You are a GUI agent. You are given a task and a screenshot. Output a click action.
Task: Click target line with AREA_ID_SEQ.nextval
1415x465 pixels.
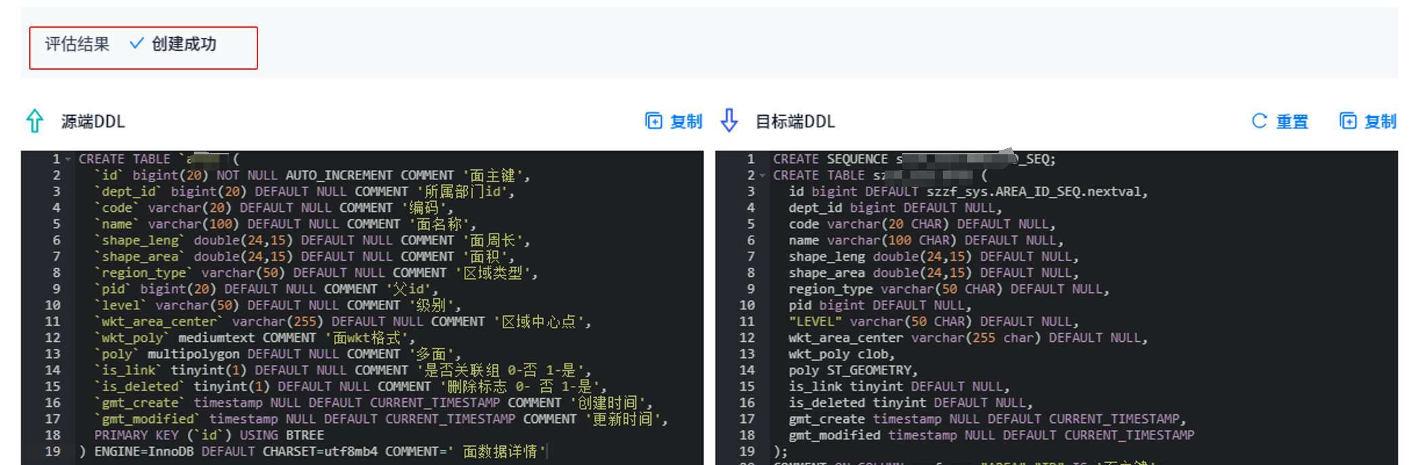tap(968, 192)
